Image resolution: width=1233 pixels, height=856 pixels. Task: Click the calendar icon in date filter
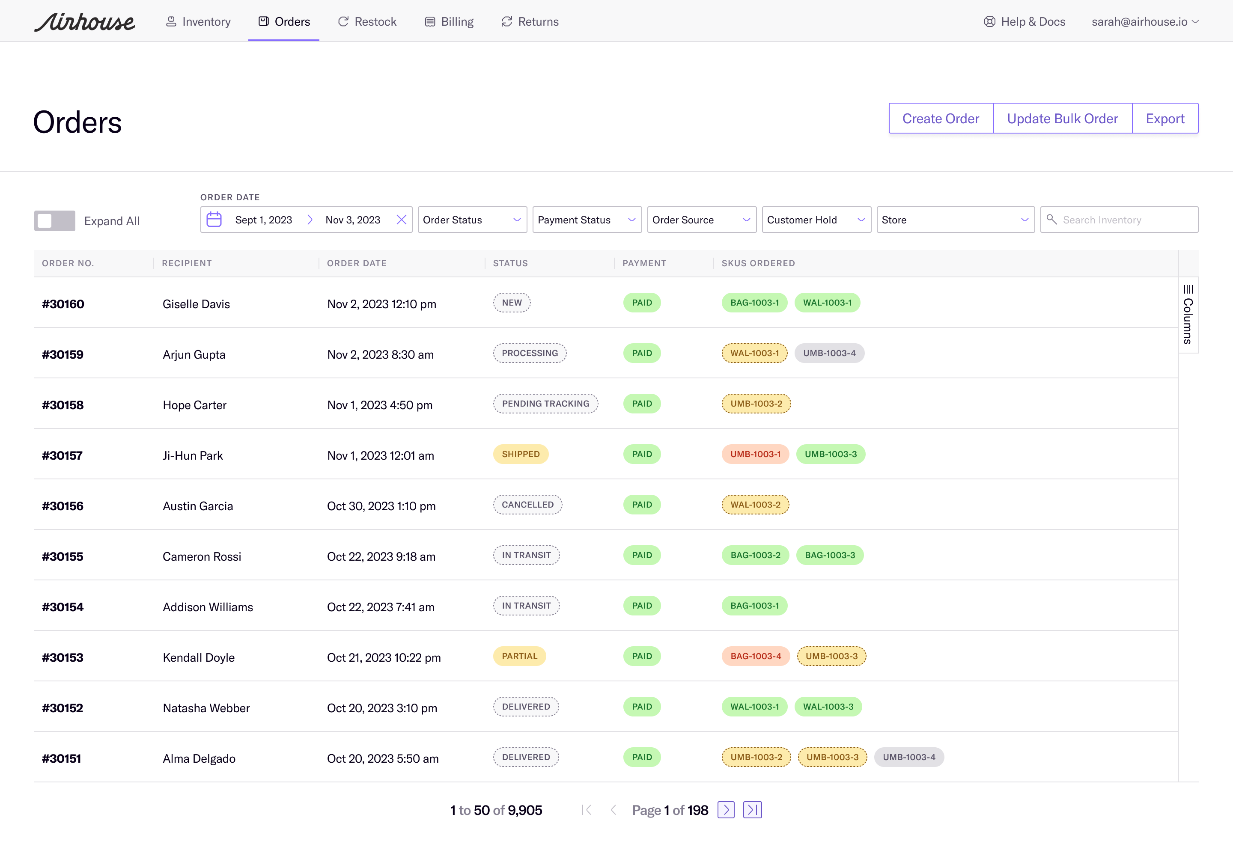[214, 220]
